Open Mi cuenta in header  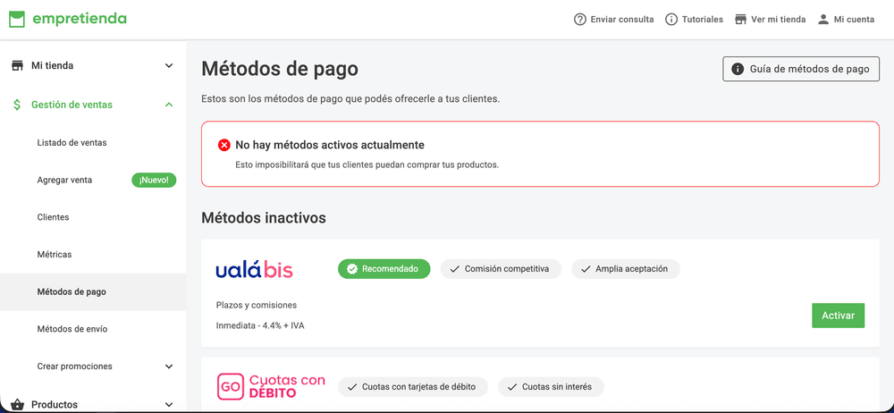point(846,20)
